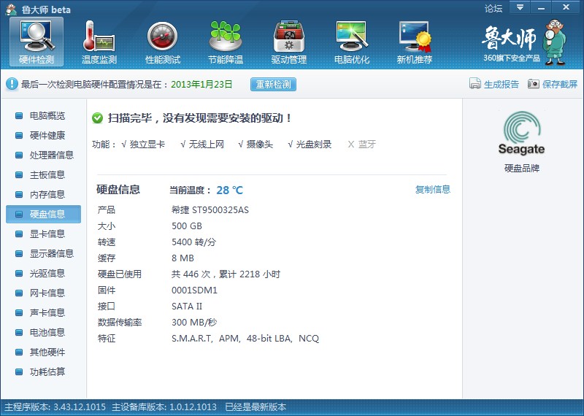Image resolution: width=584 pixels, height=416 pixels.
Task: Open the 驱动管理 driver manager
Action: (x=289, y=42)
